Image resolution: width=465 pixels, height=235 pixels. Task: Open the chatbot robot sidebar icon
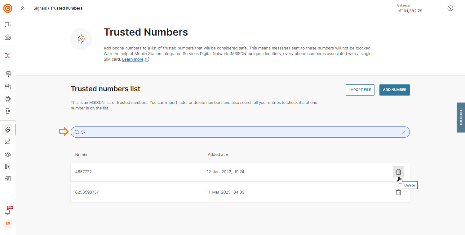click(x=8, y=99)
